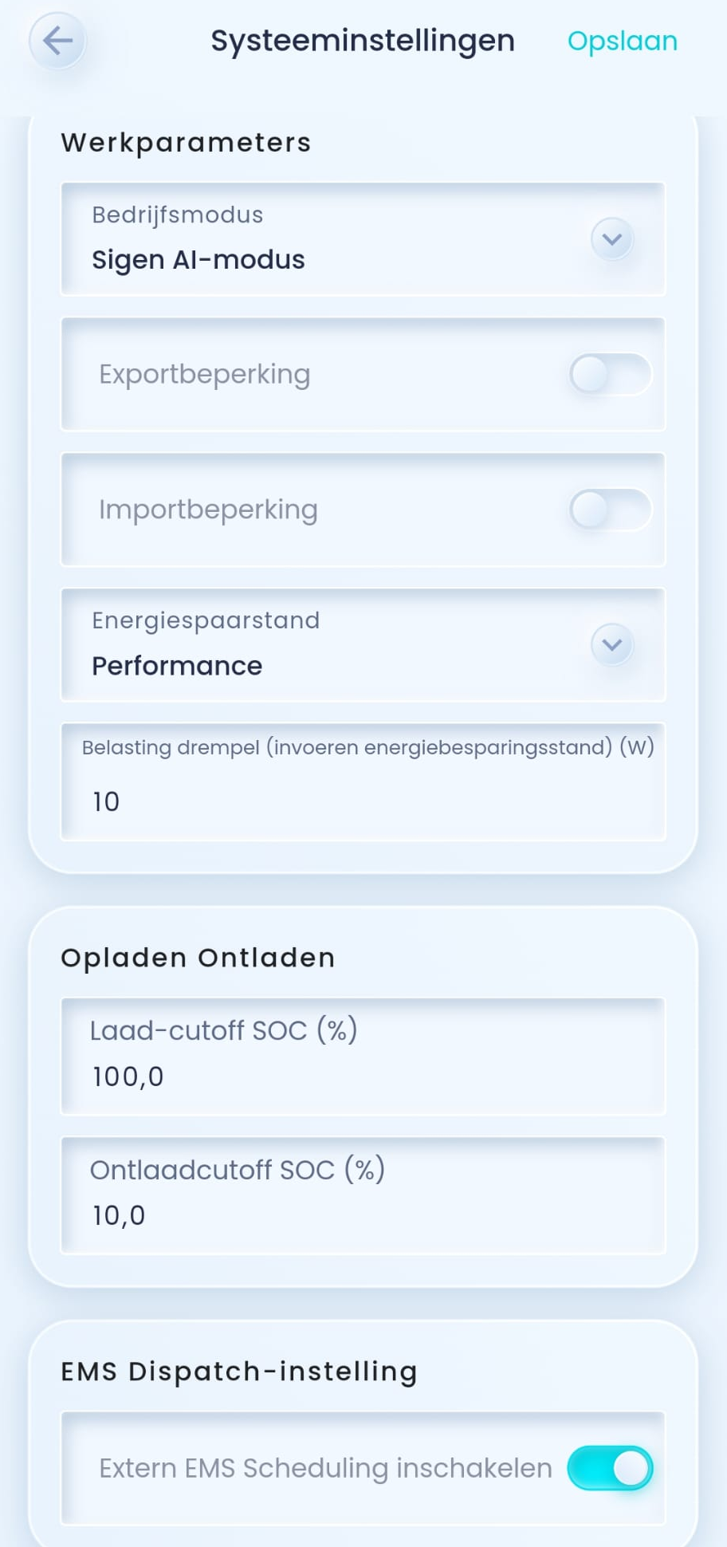Viewport: 727px width, 1547px height.
Task: Turn on the Importbeperking switch
Action: (610, 510)
